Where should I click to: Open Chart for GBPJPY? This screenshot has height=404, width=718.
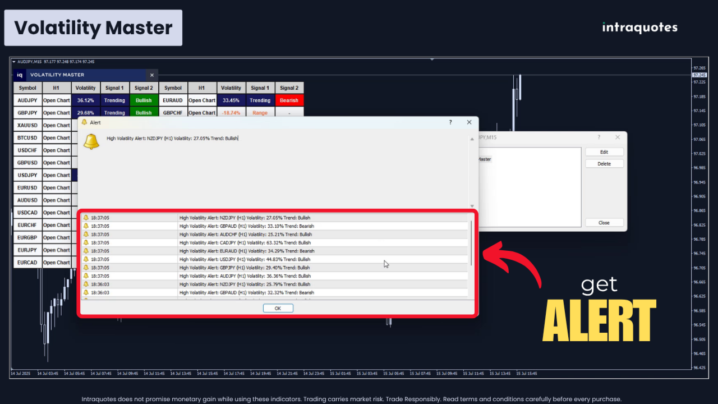[57, 113]
